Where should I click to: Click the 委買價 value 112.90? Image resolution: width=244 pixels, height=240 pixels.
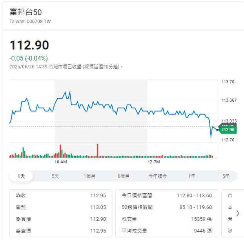[98, 219]
